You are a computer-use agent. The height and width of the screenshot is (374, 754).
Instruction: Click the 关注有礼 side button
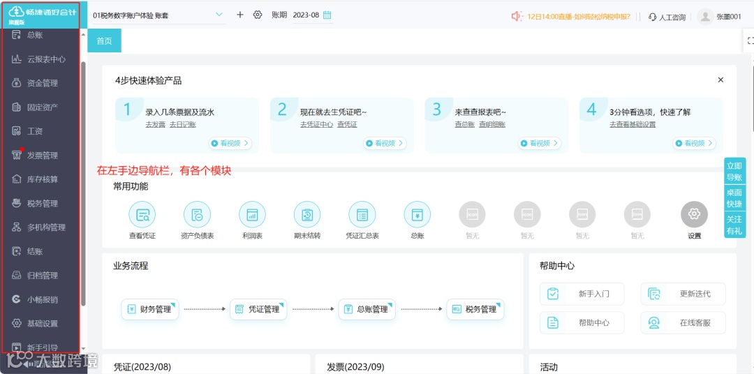[734, 225]
